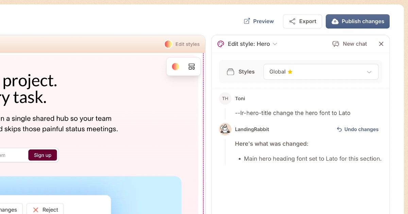Click the share icon in Export button
This screenshot has width=408, height=214.
[x=292, y=21]
